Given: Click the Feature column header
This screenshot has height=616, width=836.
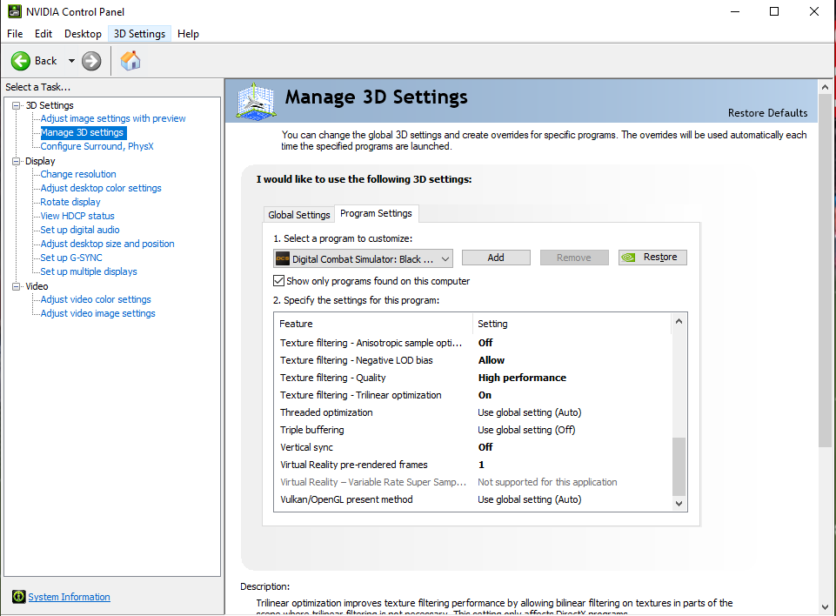Looking at the screenshot, I should point(373,324).
